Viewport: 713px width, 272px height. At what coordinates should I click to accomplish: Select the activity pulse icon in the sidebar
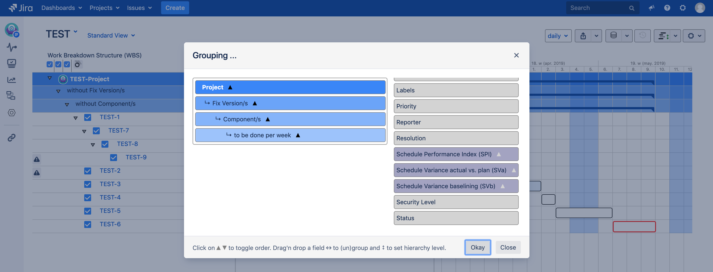tap(11, 47)
